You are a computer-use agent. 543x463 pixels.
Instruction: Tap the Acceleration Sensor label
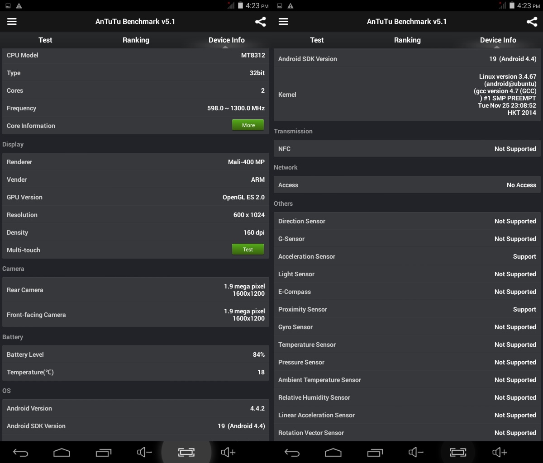(307, 256)
